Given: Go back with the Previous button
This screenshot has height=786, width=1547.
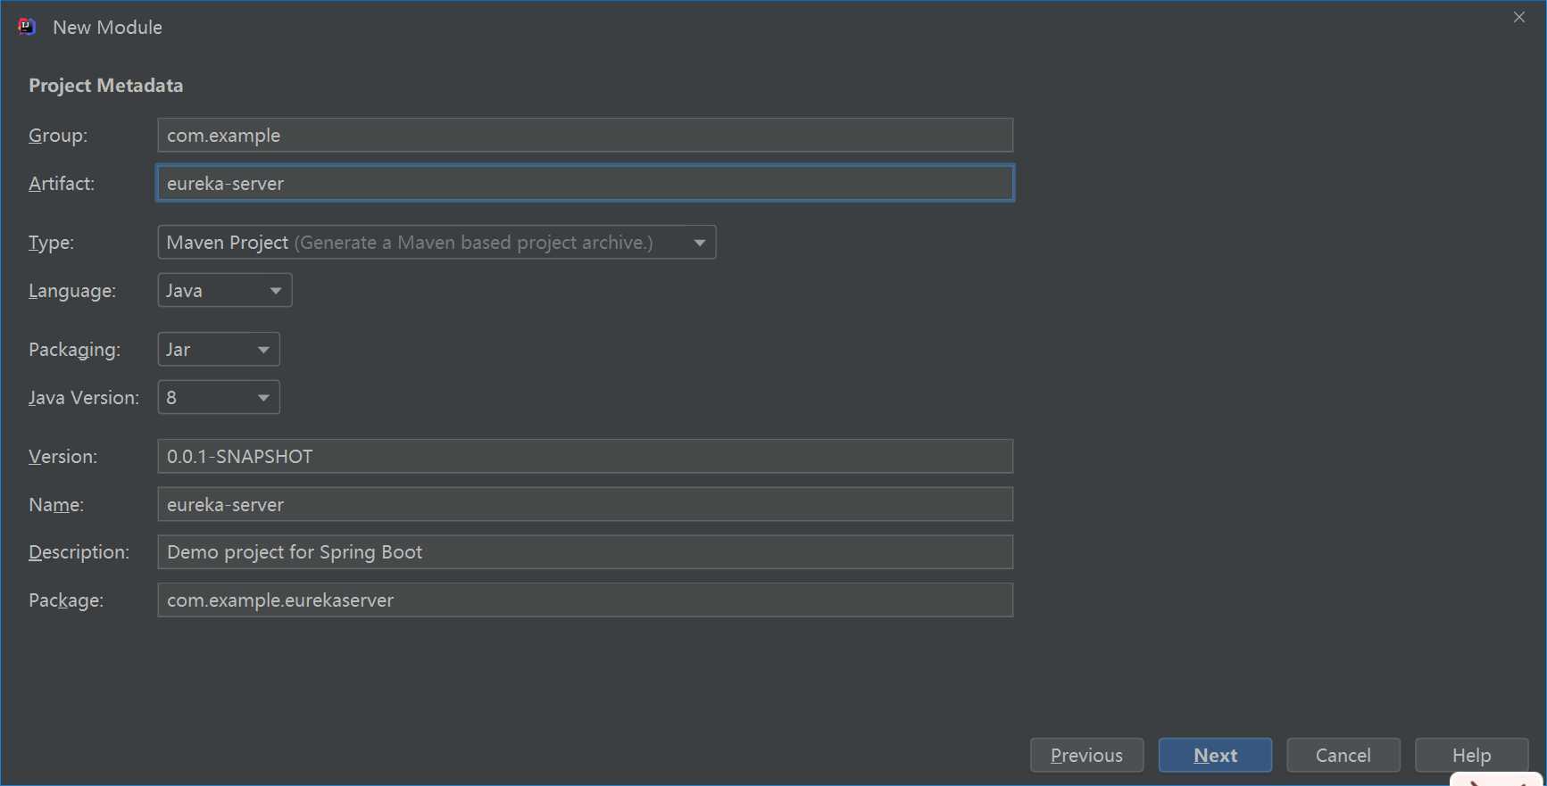Looking at the screenshot, I should pyautogui.click(x=1086, y=756).
